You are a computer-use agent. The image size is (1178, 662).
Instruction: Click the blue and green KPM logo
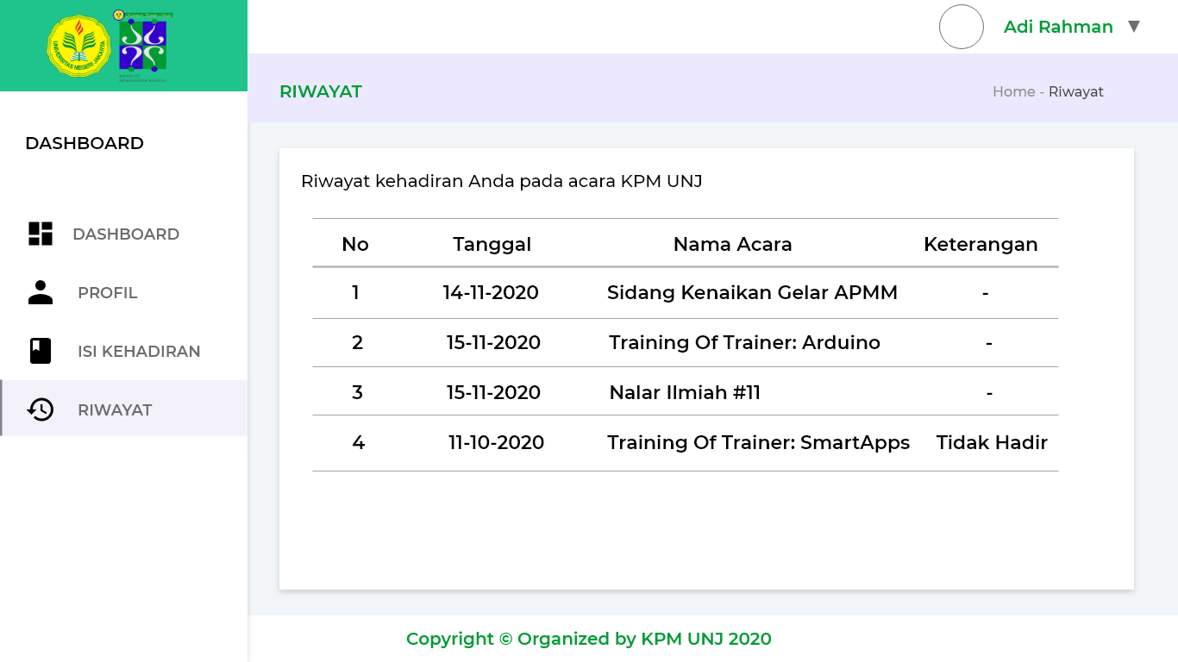[143, 45]
